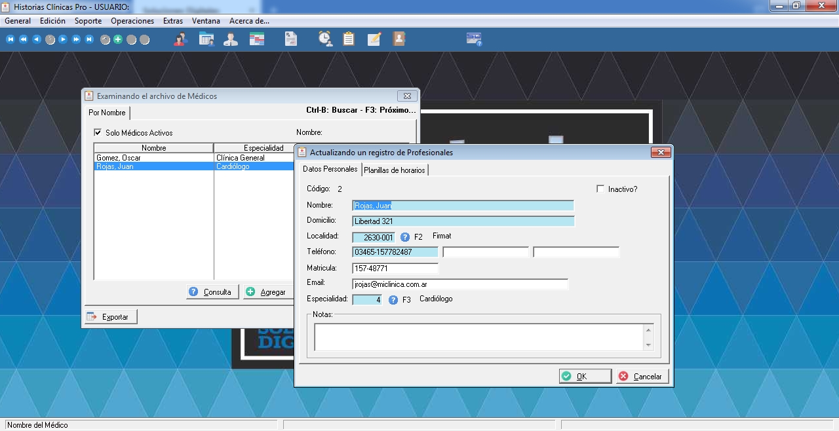Click the Exportar button
839x431 pixels.
click(x=110, y=317)
